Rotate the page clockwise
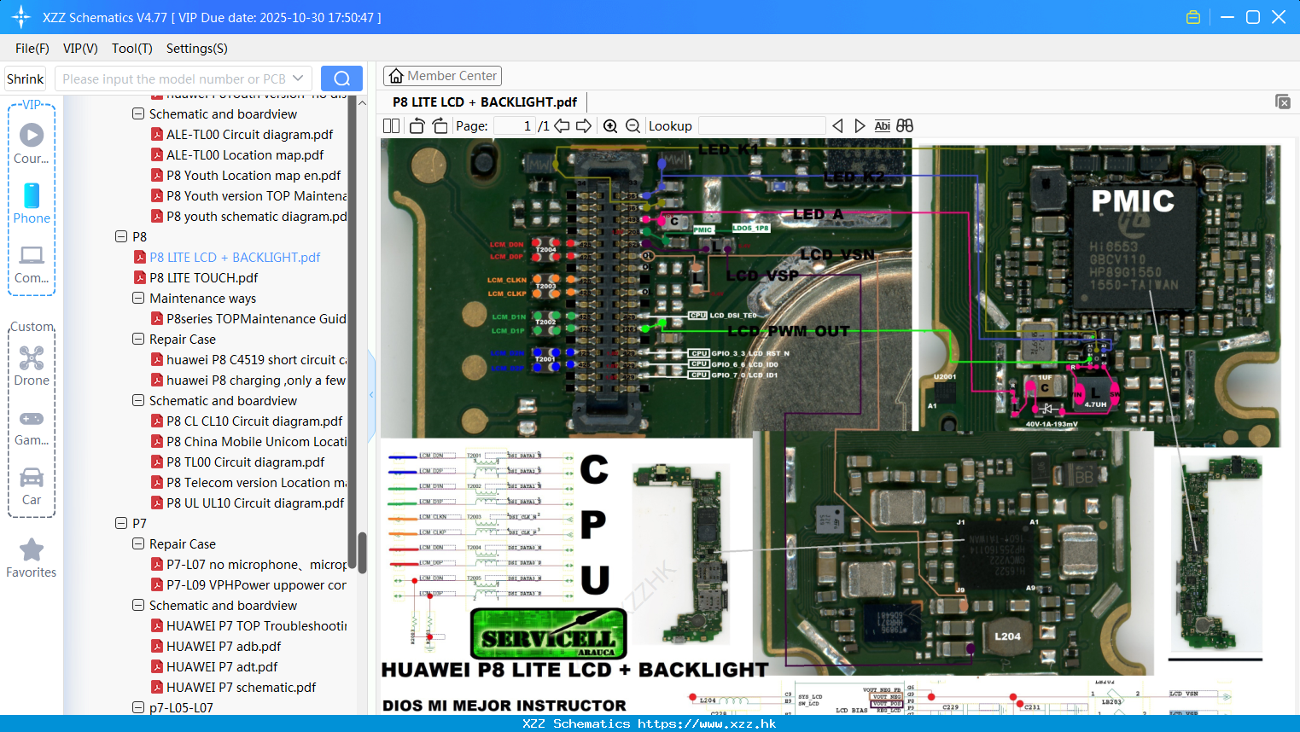 [x=440, y=126]
